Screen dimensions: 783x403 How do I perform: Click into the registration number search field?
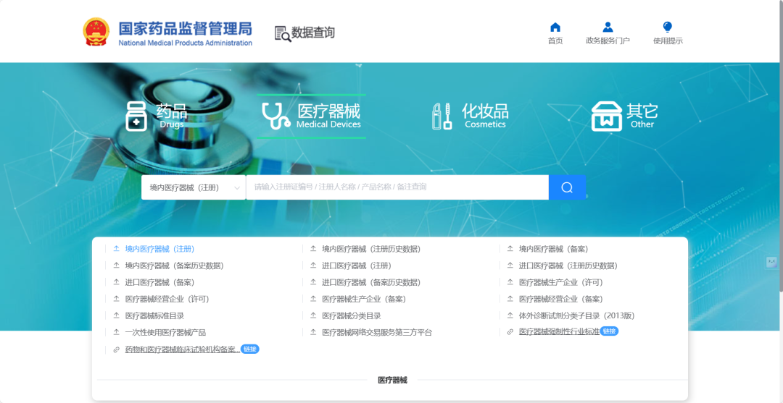pyautogui.click(x=397, y=187)
